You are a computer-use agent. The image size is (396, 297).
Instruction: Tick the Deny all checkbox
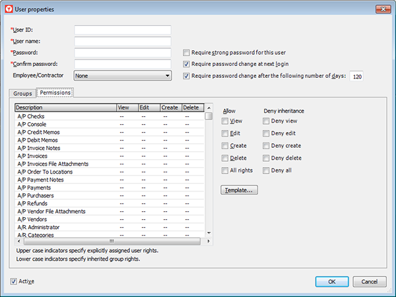coord(266,170)
